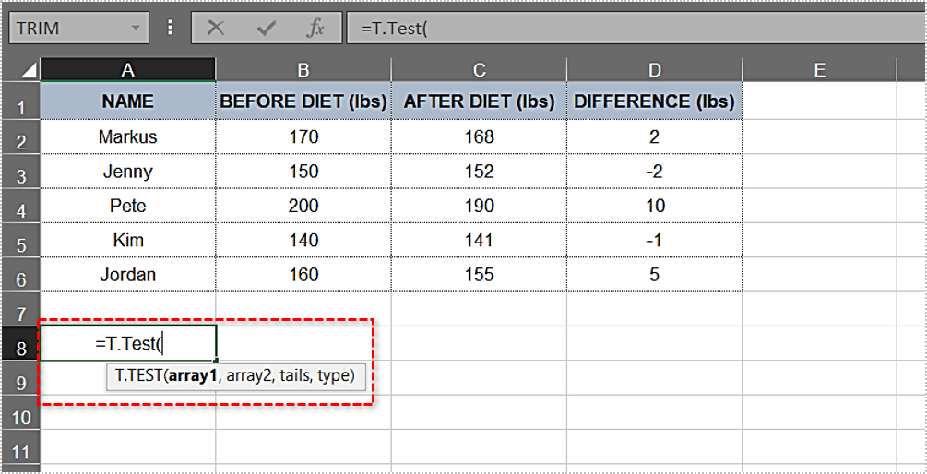Open the Insert Function fx dialog
Image resolution: width=927 pixels, height=474 pixels.
[x=315, y=29]
